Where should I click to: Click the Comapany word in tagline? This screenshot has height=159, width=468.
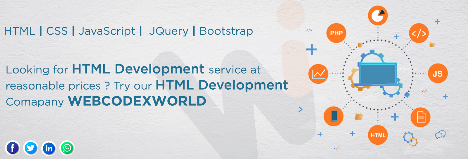tap(35, 102)
